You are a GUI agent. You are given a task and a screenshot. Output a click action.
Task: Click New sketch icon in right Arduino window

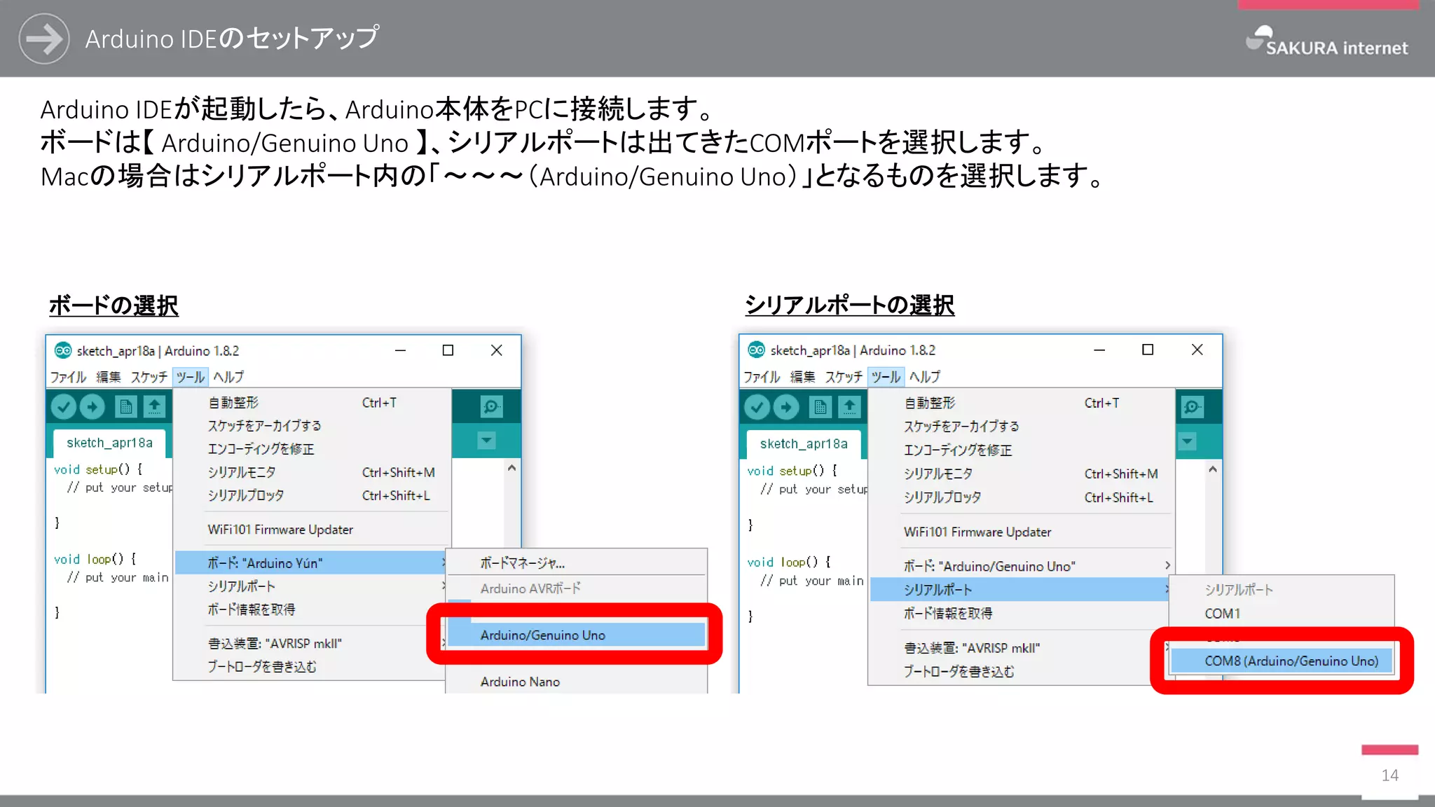pyautogui.click(x=821, y=407)
